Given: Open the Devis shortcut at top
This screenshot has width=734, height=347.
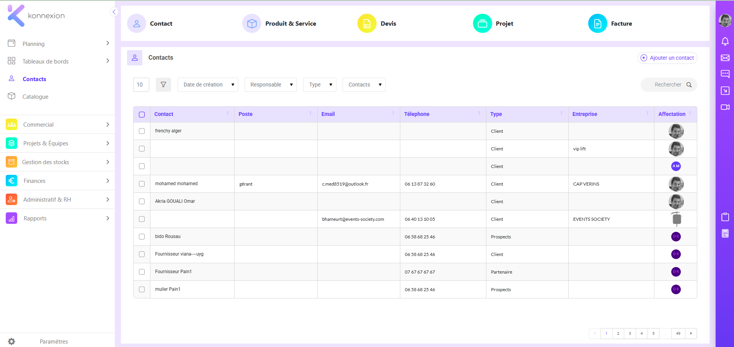Looking at the screenshot, I should [377, 23].
